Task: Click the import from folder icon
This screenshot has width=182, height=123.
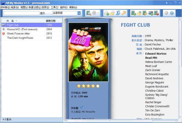Action: [x=139, y=13]
